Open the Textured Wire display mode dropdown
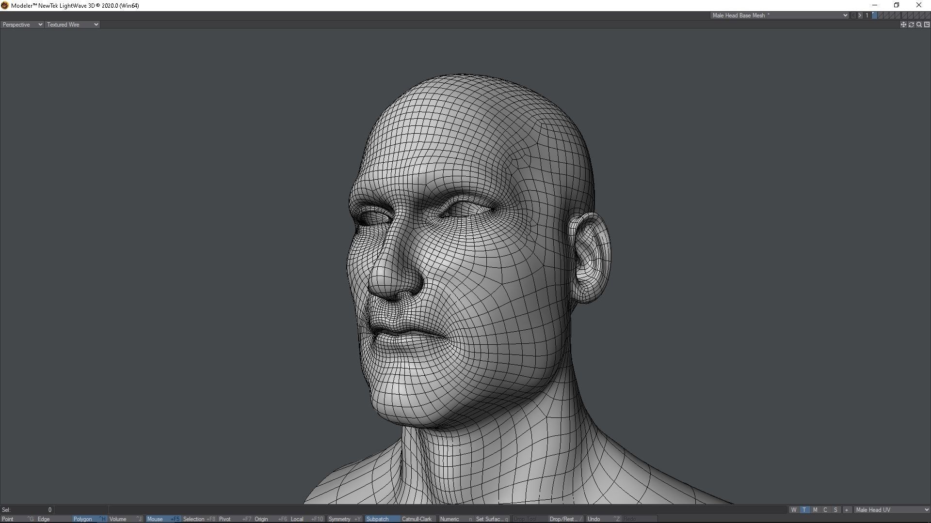931x523 pixels. point(72,25)
